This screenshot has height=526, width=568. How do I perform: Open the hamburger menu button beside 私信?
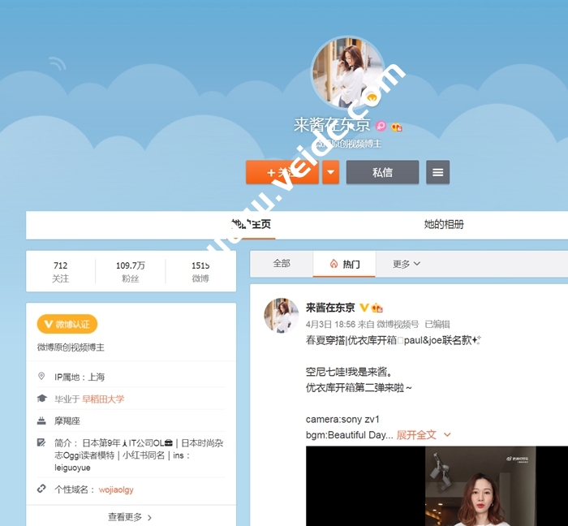point(437,172)
